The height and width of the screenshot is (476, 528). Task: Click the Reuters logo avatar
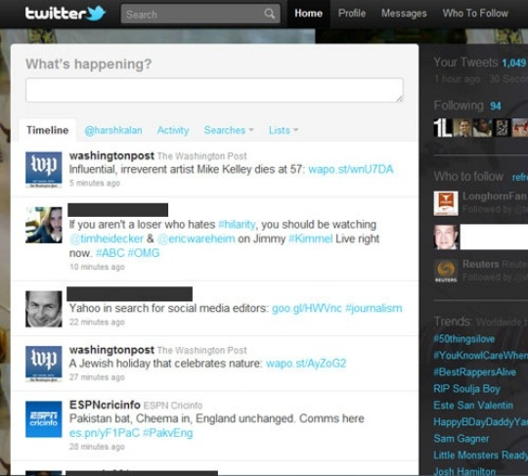(x=446, y=271)
